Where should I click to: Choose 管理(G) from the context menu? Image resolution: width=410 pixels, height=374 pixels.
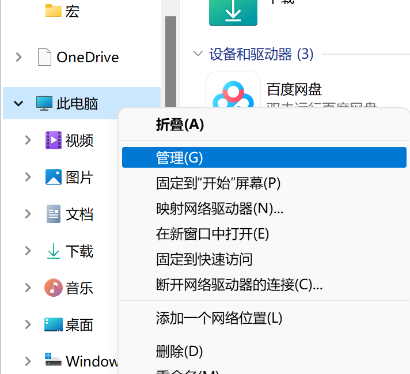tap(180, 158)
